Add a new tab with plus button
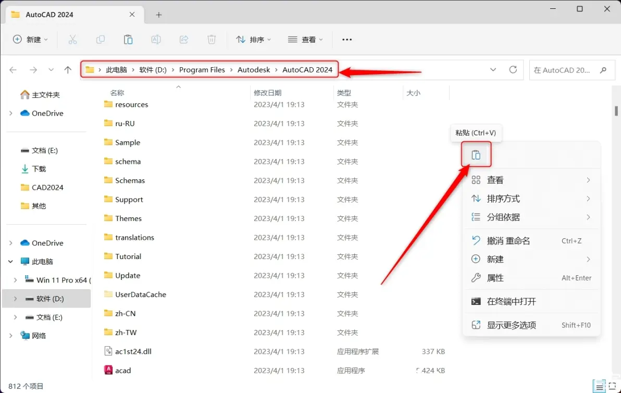The image size is (621, 393). 159,15
